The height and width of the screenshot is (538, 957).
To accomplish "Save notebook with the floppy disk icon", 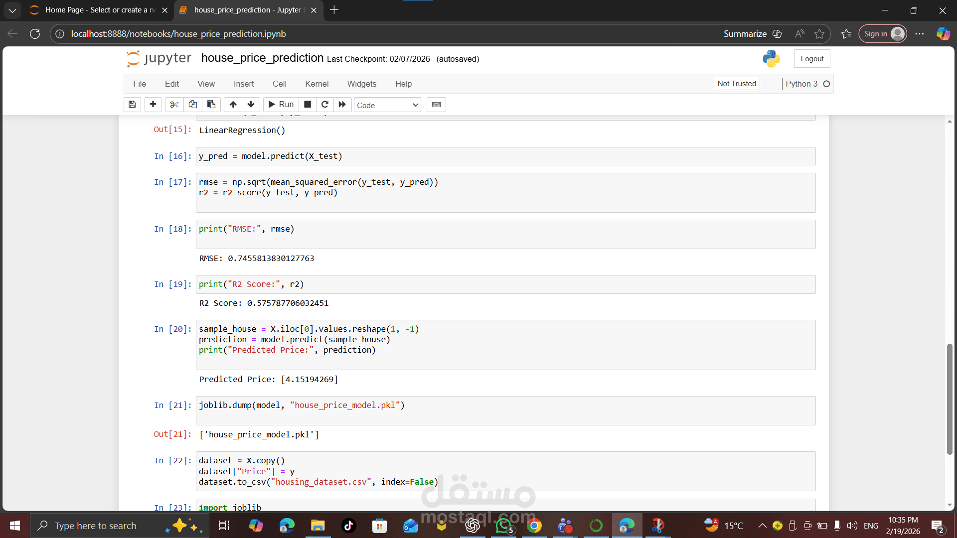I will [132, 105].
